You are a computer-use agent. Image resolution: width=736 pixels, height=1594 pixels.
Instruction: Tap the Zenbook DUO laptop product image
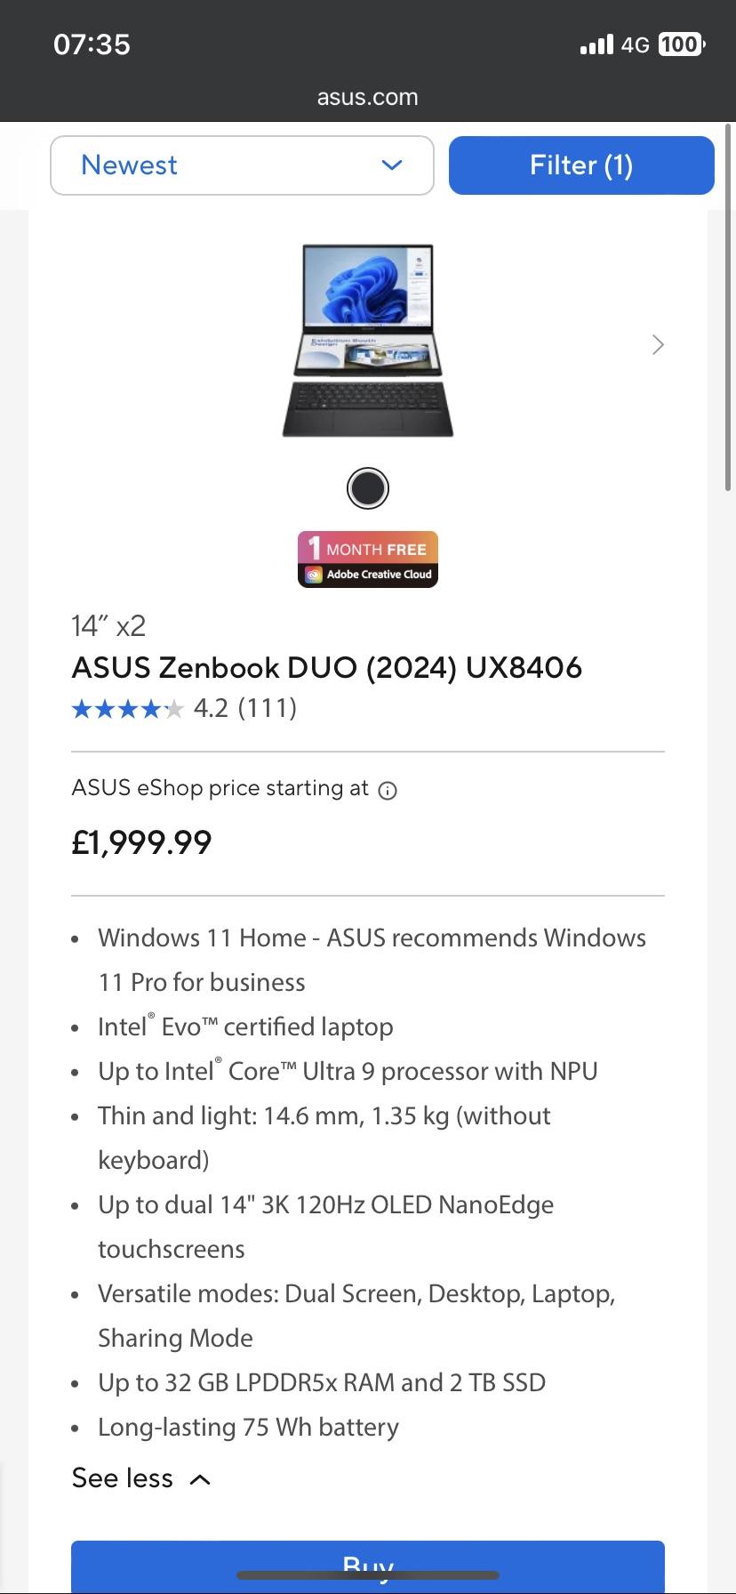[368, 341]
